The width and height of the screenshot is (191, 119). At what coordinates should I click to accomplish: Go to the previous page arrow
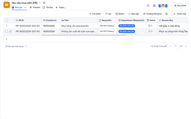(x=170, y=46)
